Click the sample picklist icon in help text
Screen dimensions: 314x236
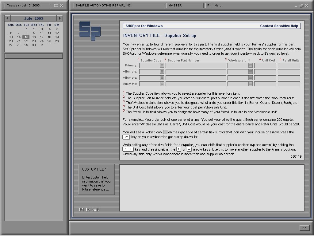pos(165,132)
